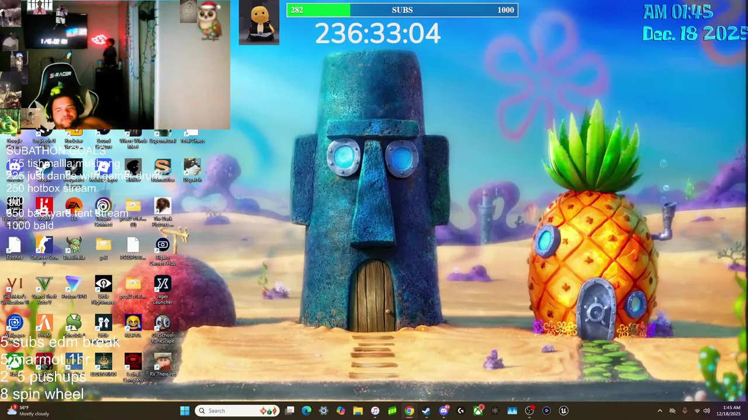Screen dimensions: 748x420
Task: Open the Little Nightmares II desktop shortcut
Action: point(103,328)
